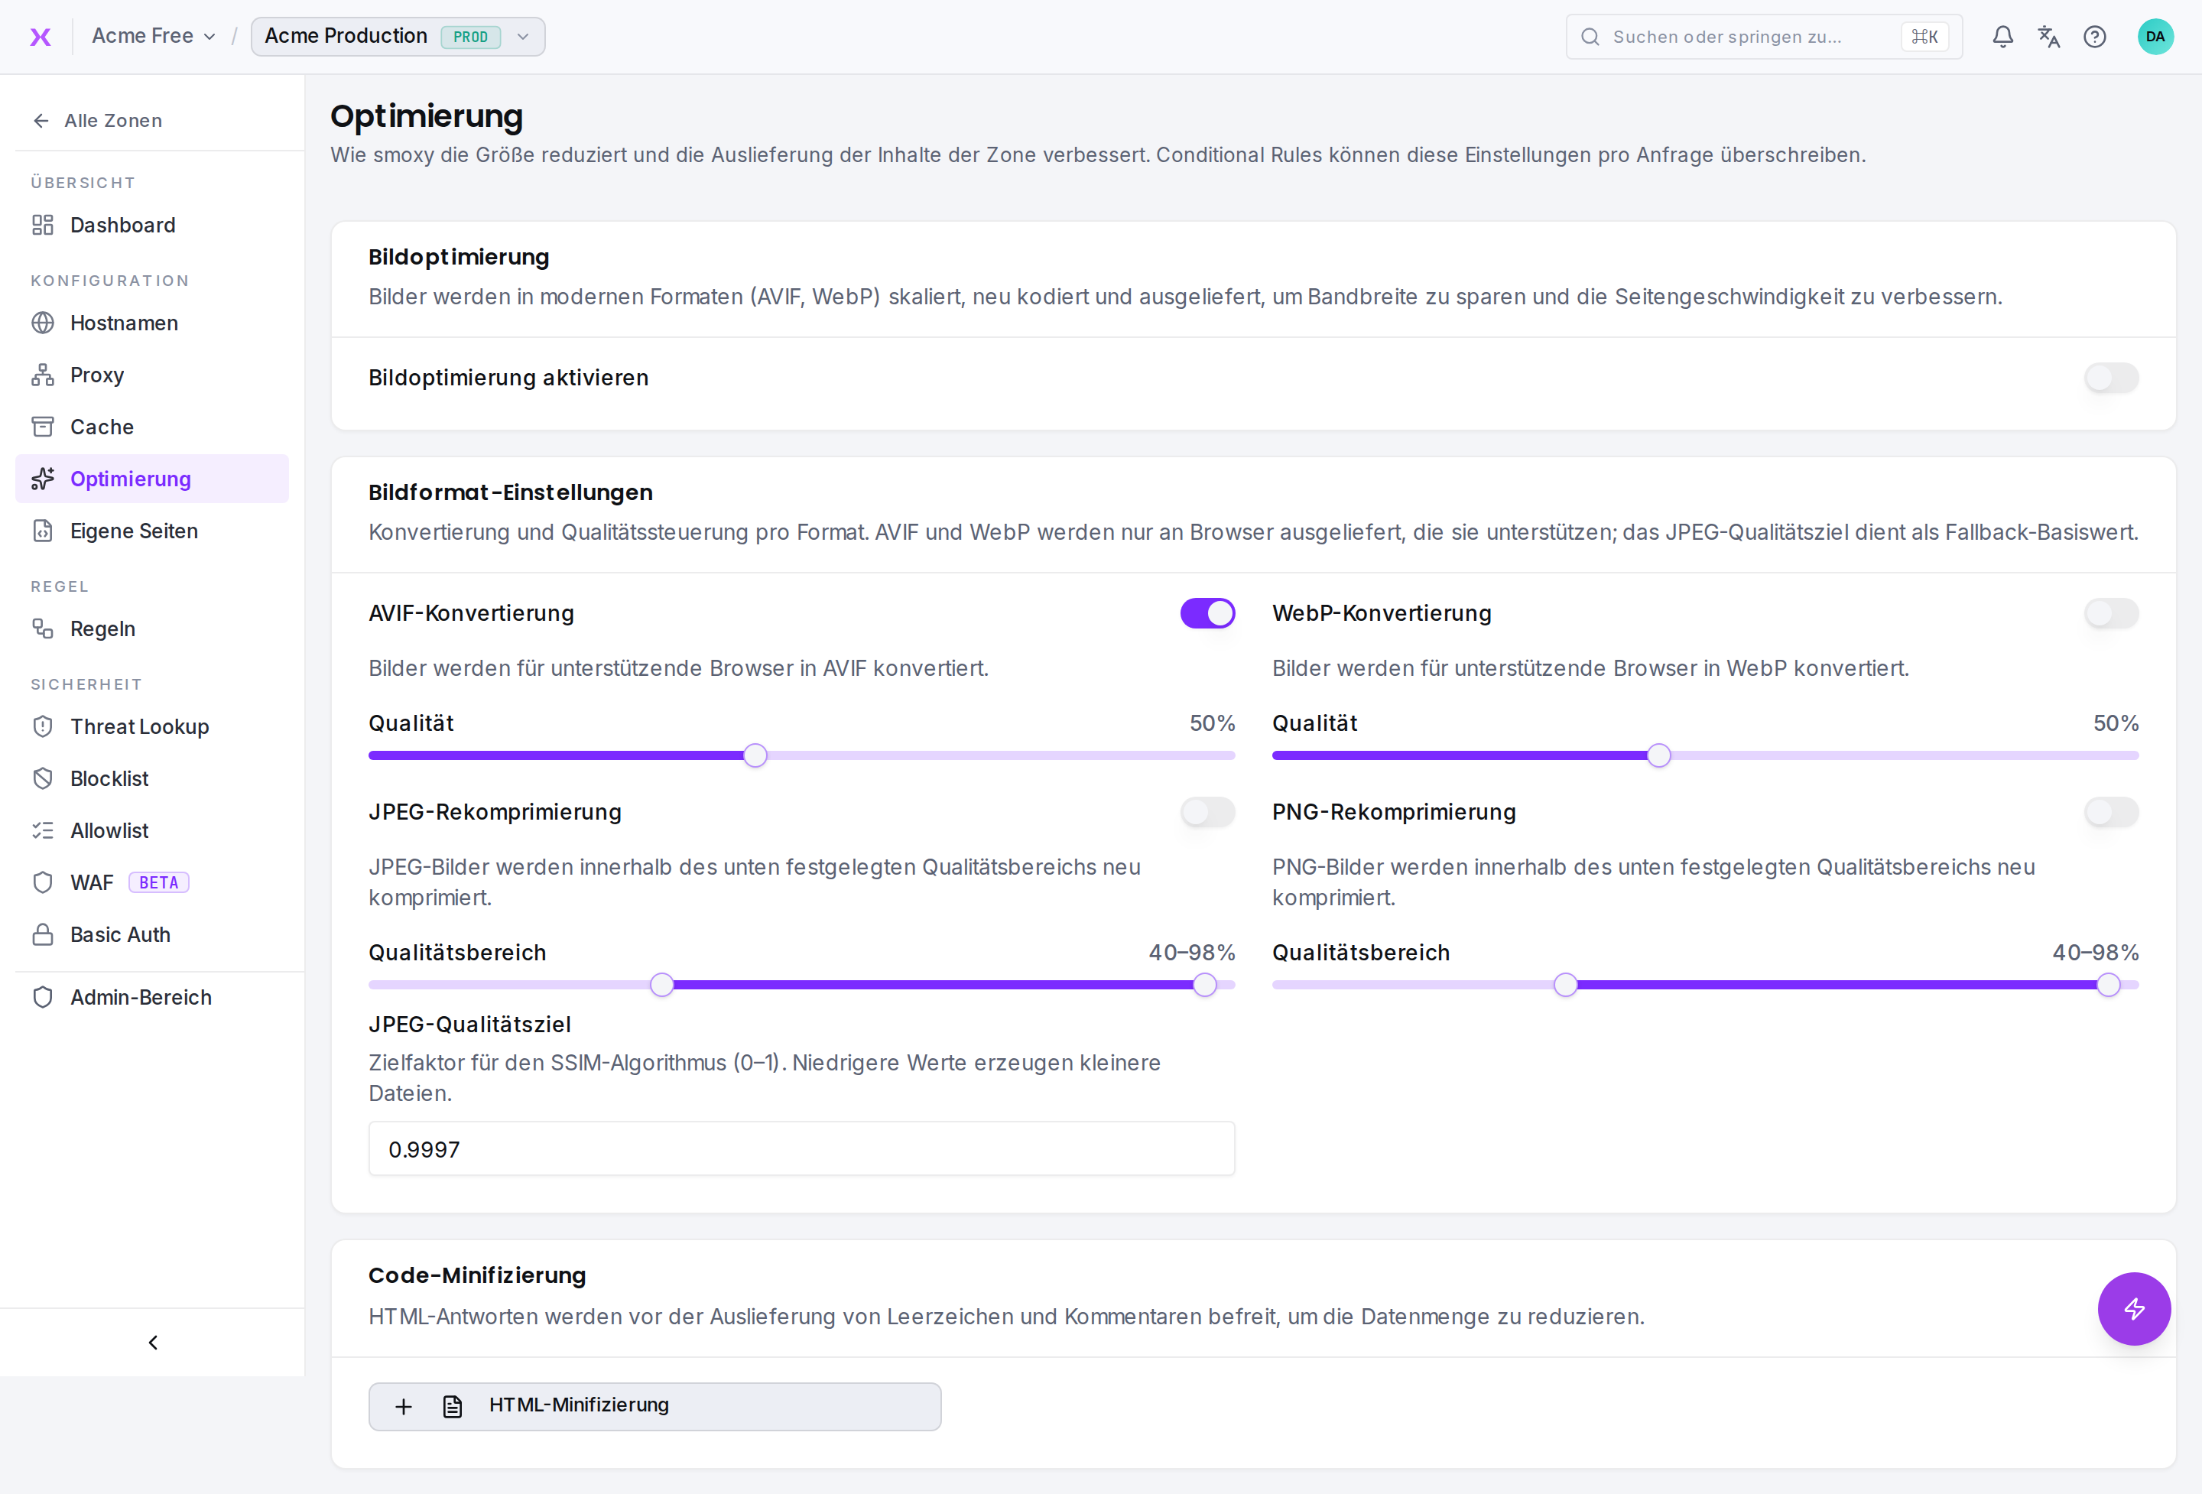Click the PNG Qualitätsbereich upper handle
This screenshot has height=1494, width=2202.
coord(2108,986)
